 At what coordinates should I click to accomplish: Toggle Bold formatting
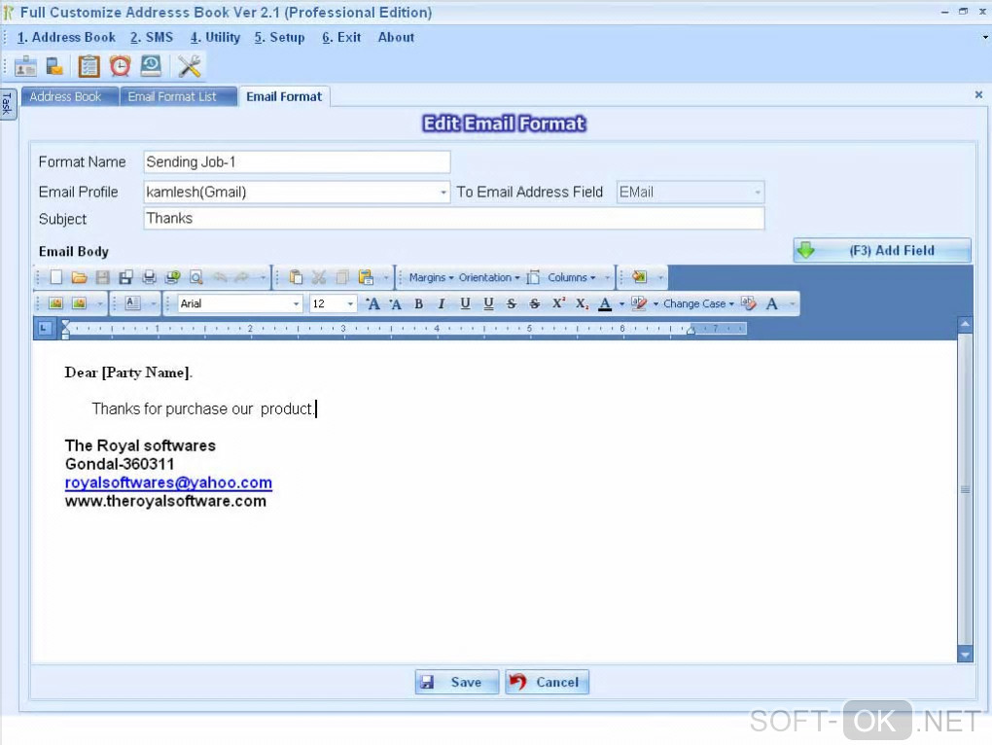[418, 303]
